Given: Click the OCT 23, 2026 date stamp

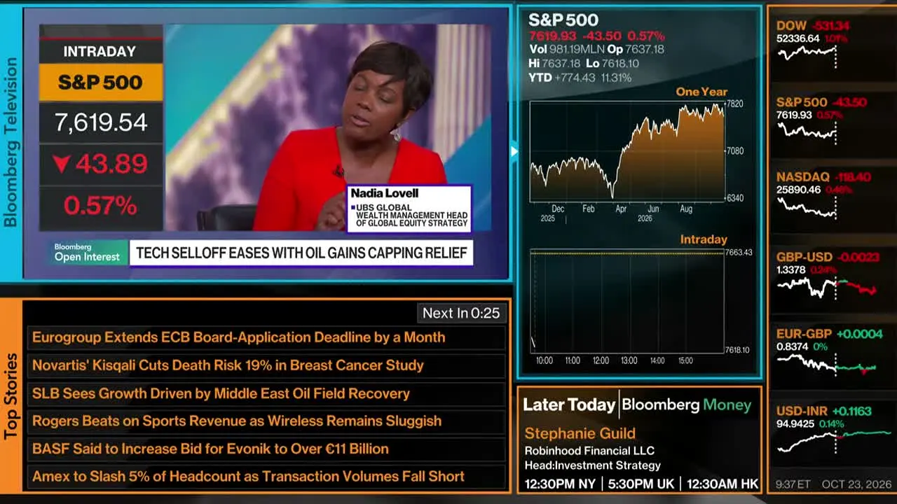Looking at the screenshot, I should tap(856, 484).
